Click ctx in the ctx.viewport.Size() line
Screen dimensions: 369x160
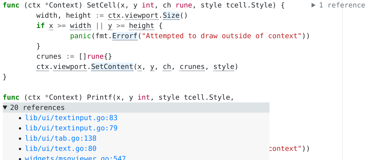[x=114, y=16]
